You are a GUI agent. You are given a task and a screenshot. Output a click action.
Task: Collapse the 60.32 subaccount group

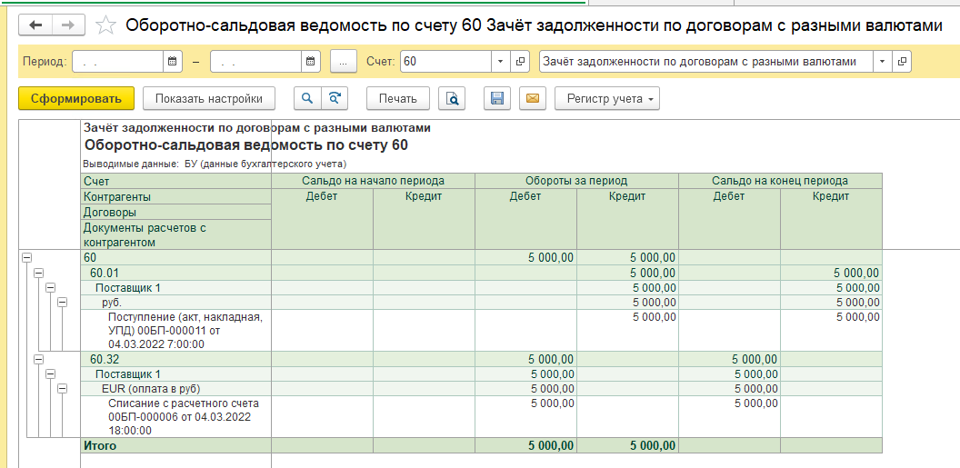pos(38,359)
